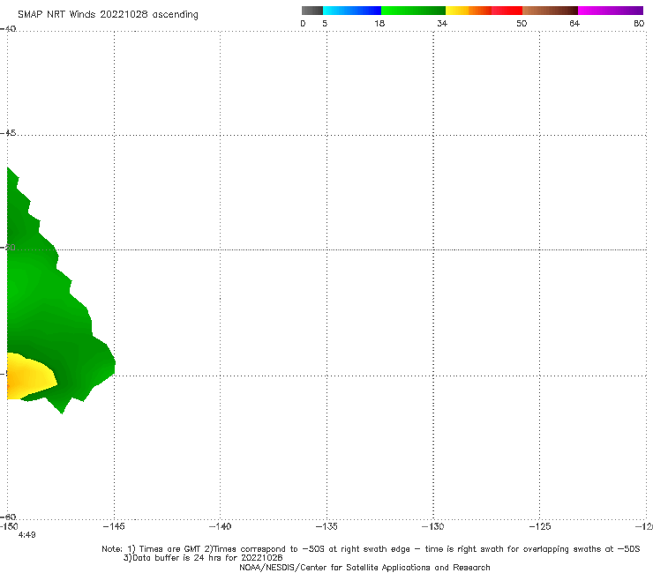Click the longitude label '-150'
This screenshot has height=573, width=653.
9,526
